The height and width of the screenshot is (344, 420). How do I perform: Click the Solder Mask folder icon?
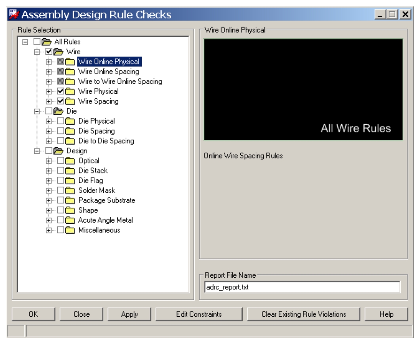71,191
